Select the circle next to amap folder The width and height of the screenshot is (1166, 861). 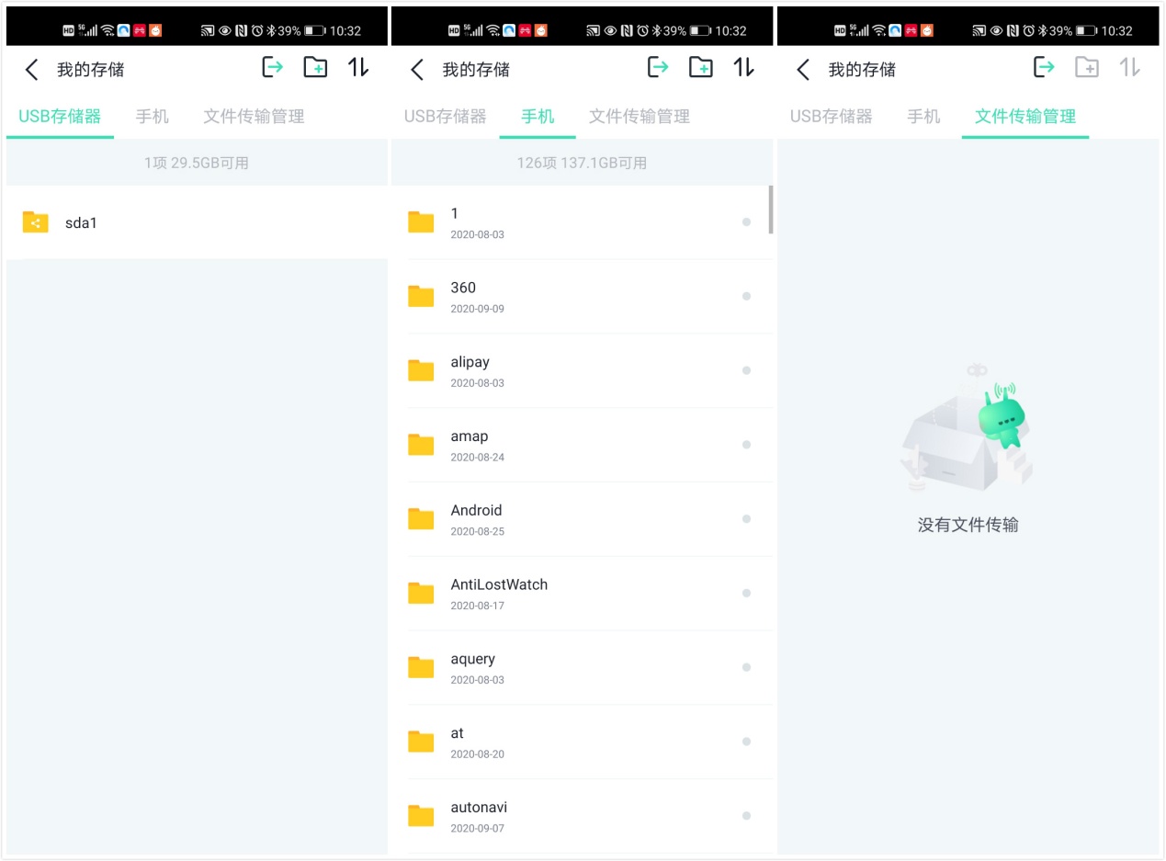(746, 445)
